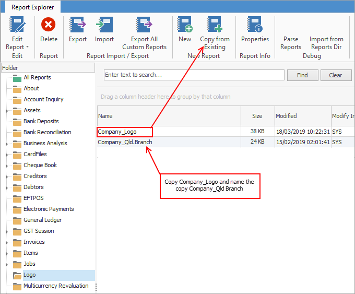Viewport: 355px width, 294px height.
Task: Expand the Business Analysis folder
Action: point(6,144)
